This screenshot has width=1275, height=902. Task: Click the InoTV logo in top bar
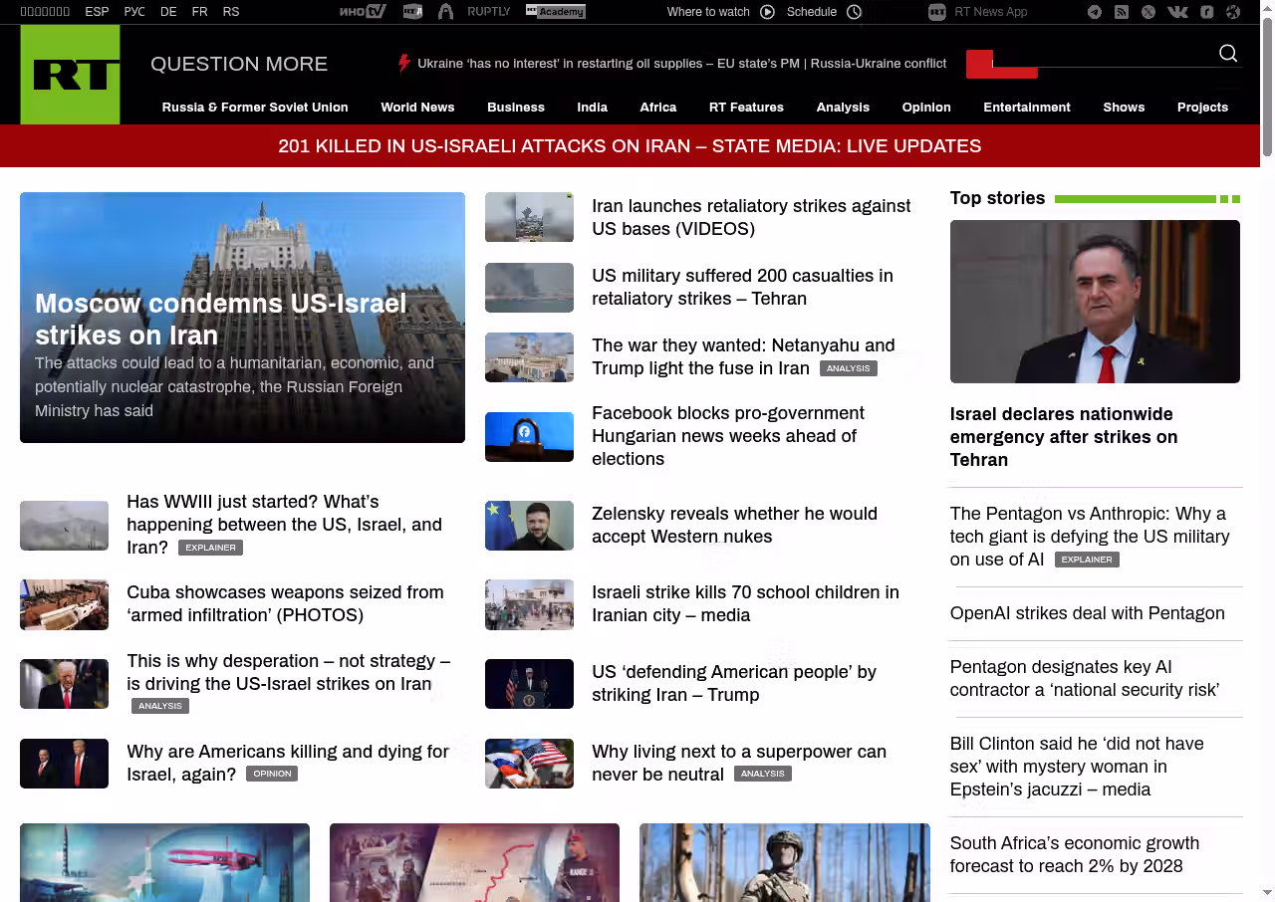[x=363, y=12]
